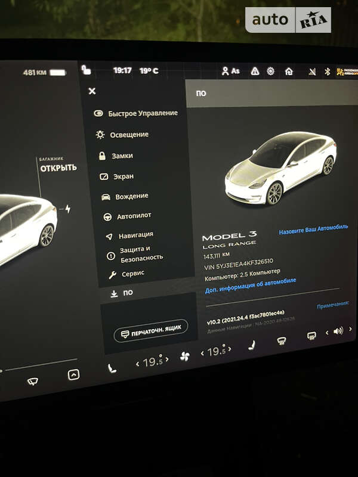Screen dimensions: 358x477
Task: Open fan climate controls
Action: pyautogui.click(x=184, y=357)
